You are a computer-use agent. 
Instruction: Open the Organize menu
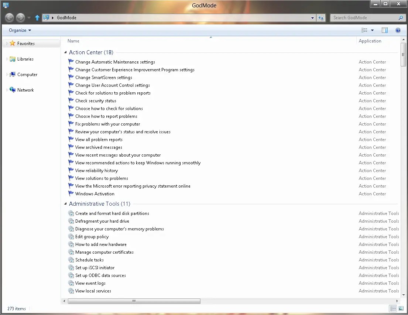(20, 30)
